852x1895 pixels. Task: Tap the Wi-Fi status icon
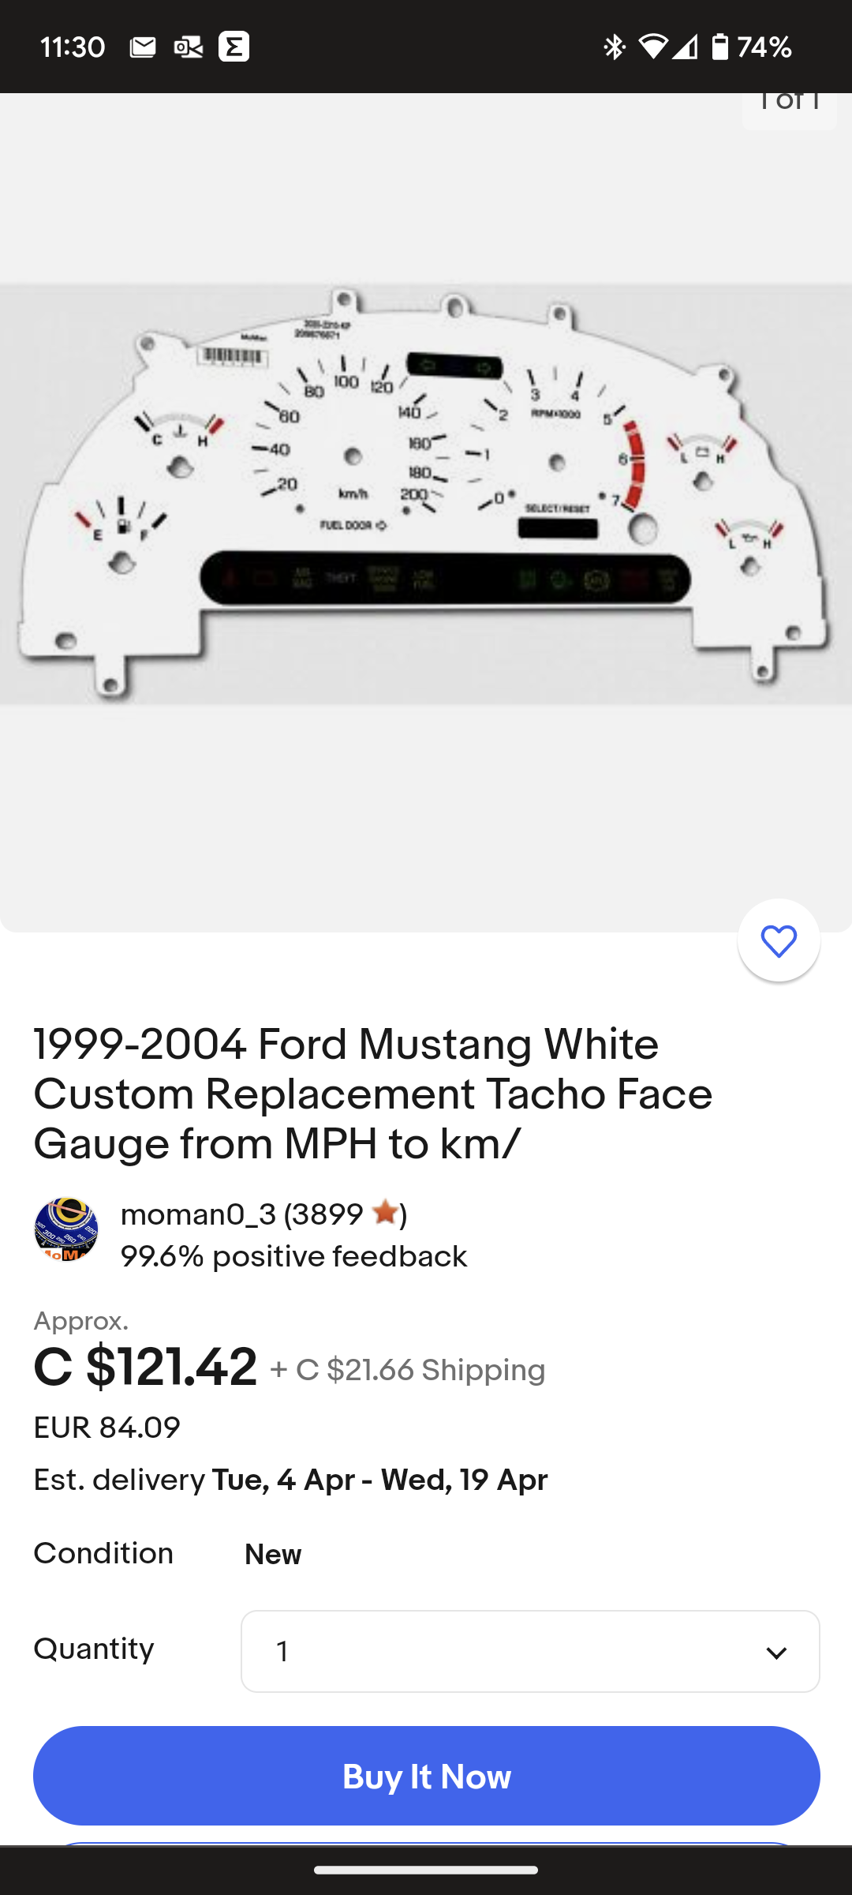pos(652,47)
